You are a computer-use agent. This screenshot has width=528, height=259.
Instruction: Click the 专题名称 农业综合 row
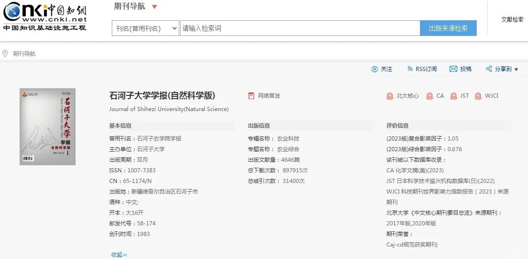[273, 149]
